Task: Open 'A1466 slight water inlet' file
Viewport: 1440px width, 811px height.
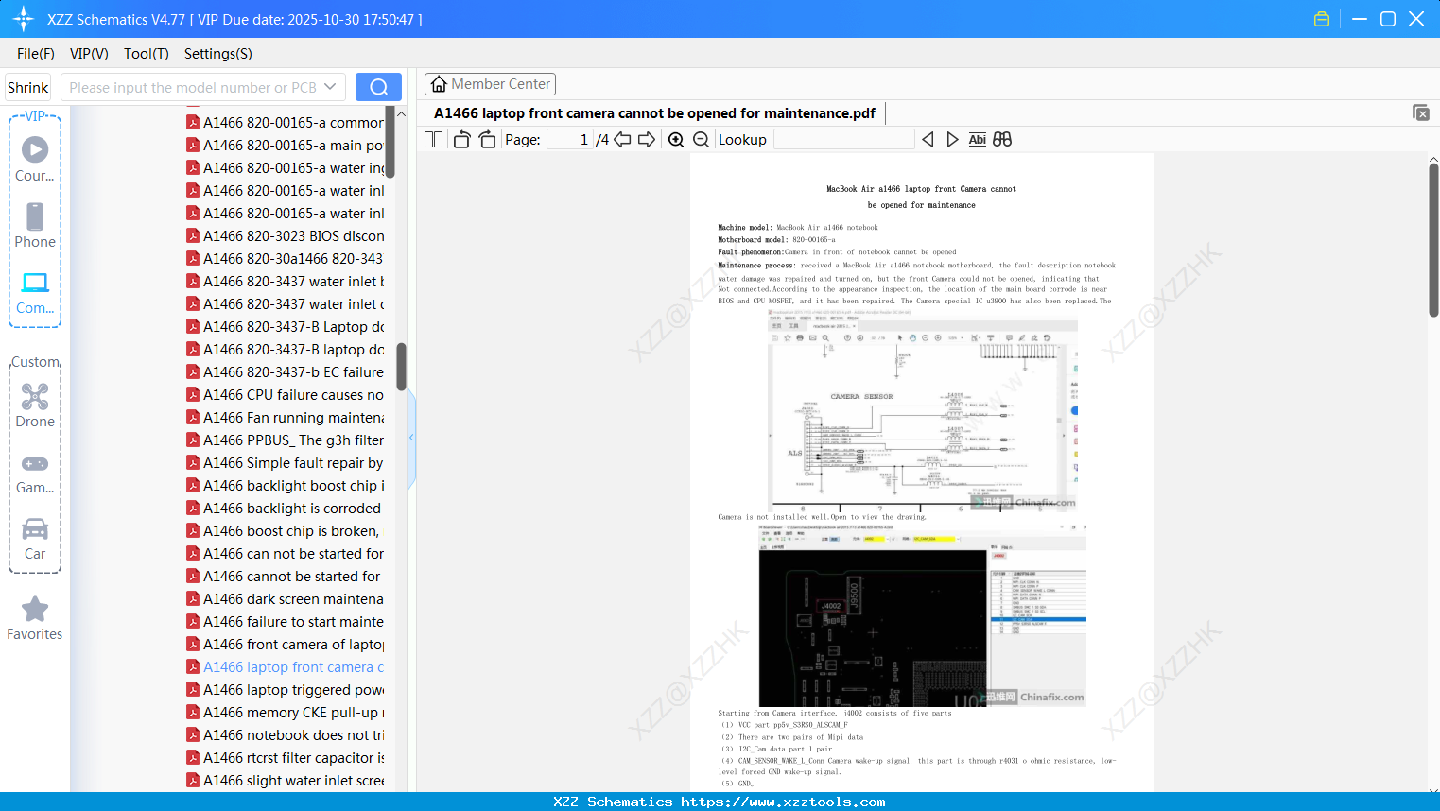Action: [285, 781]
